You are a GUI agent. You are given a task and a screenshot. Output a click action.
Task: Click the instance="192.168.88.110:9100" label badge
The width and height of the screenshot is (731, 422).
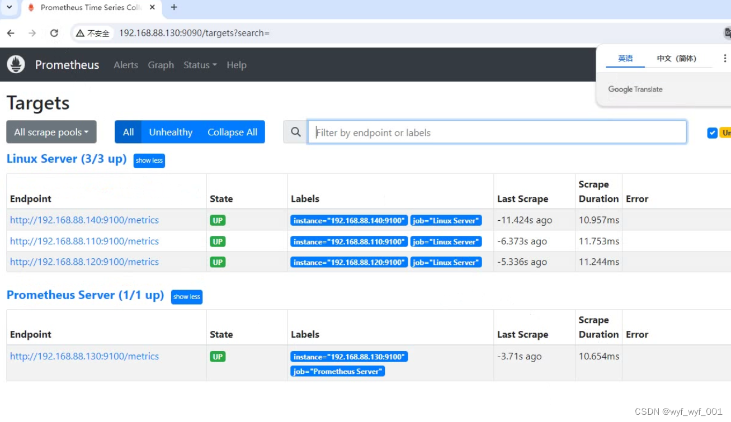349,241
